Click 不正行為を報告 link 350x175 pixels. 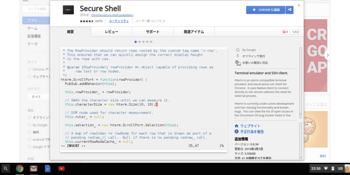pos(252,132)
